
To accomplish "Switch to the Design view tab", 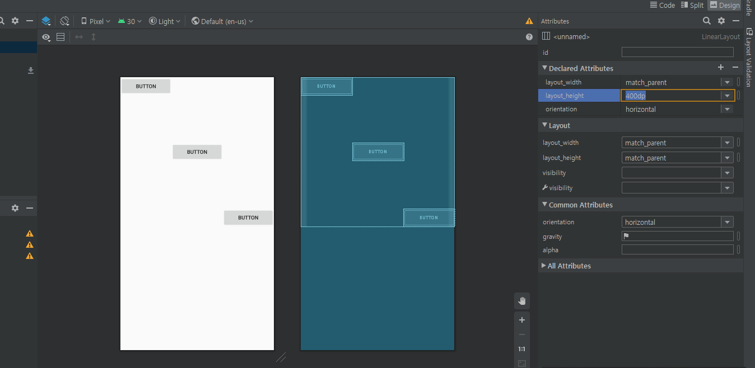I will [x=724, y=5].
